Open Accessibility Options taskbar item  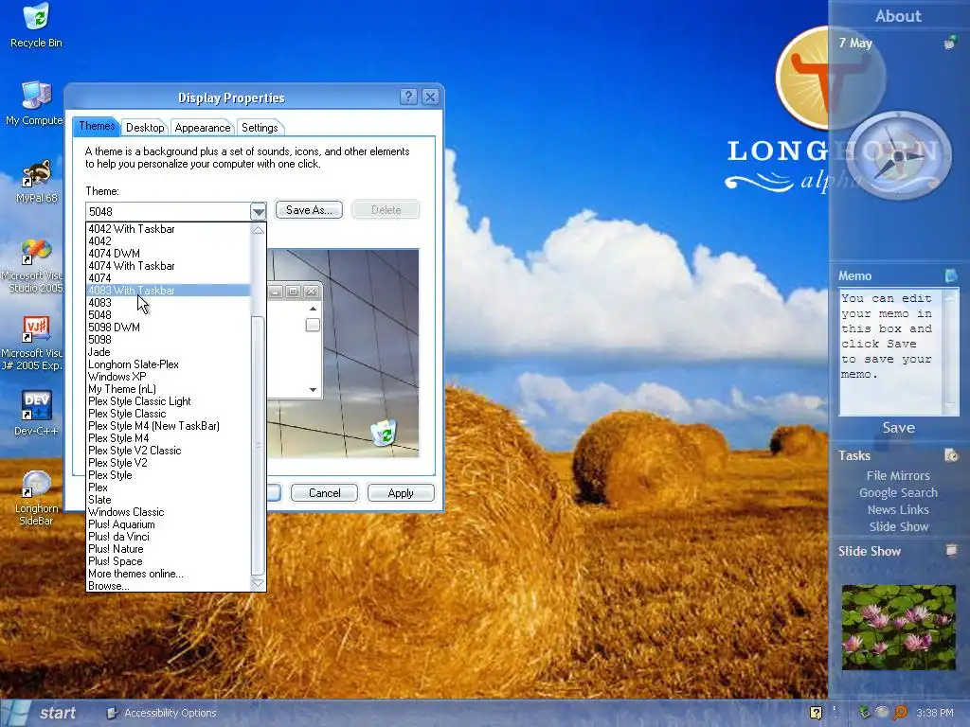coord(161,713)
